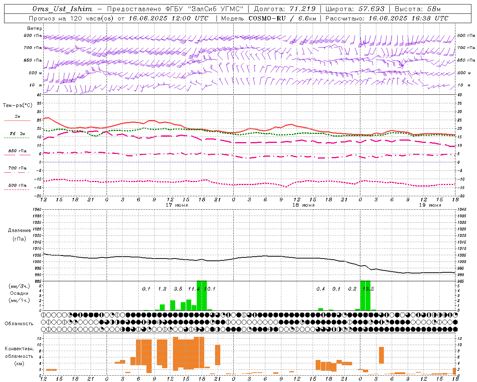Click the 17 июня date label
This screenshot has height=382, width=477.
(x=177, y=205)
